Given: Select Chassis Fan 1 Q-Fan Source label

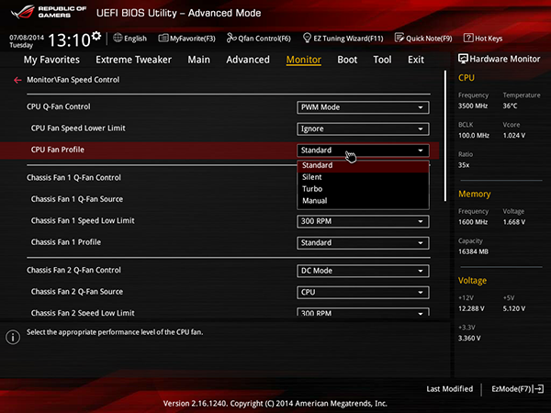Looking at the screenshot, I should pos(77,199).
